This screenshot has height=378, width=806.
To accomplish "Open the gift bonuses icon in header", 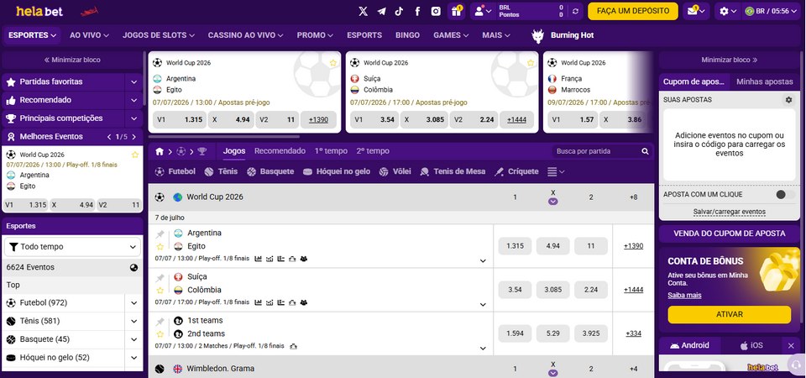I will [x=456, y=11].
